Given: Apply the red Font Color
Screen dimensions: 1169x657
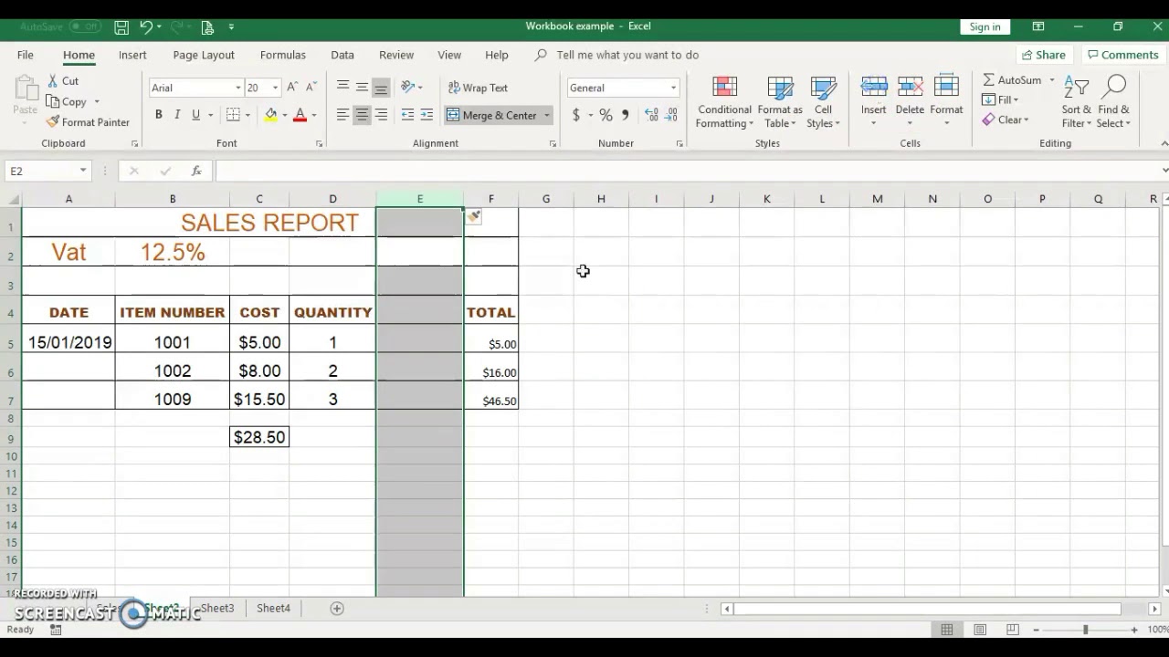Looking at the screenshot, I should click(x=300, y=115).
